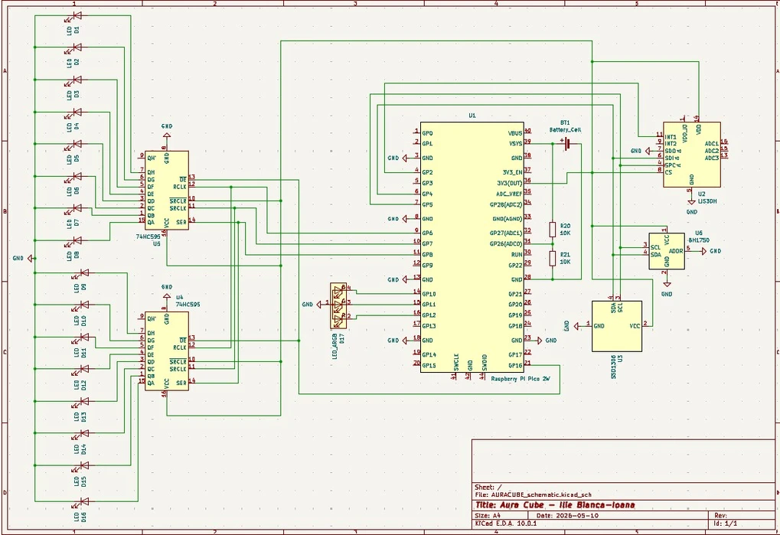
Task: Select the LED D7 diode symbol
Action: [x=77, y=208]
